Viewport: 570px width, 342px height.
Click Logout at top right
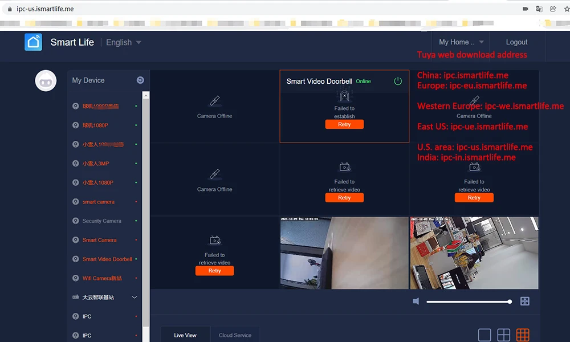coord(516,42)
